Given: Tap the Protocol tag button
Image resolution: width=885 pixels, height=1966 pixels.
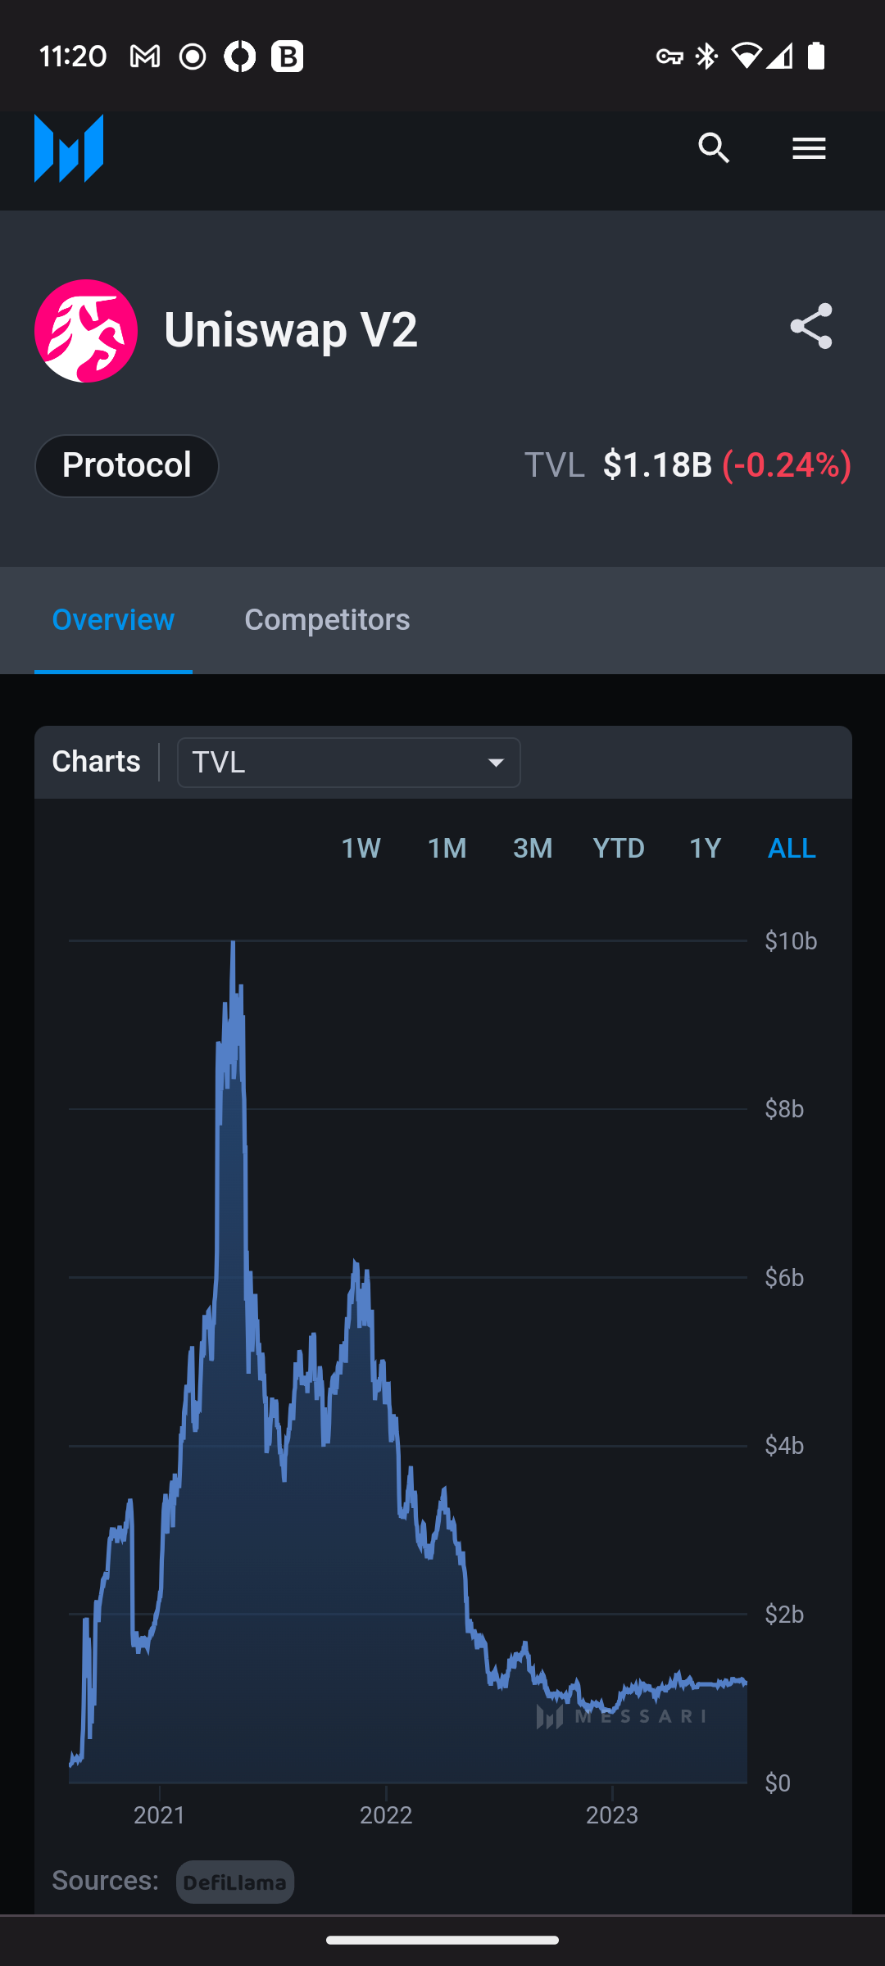Looking at the screenshot, I should pyautogui.click(x=127, y=466).
